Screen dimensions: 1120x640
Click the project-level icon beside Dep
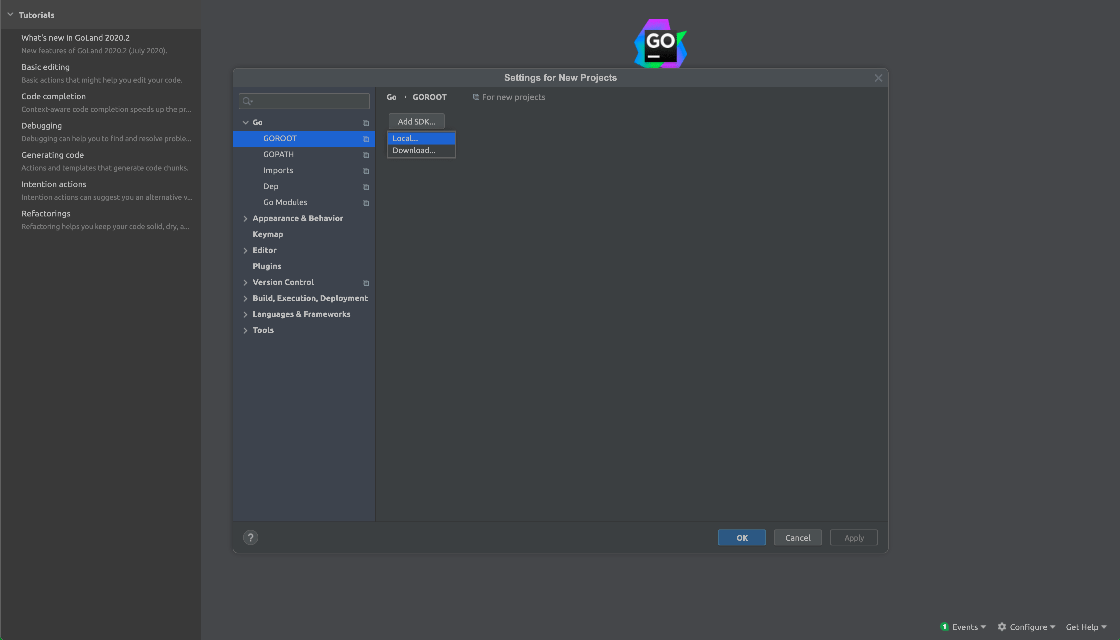365,186
